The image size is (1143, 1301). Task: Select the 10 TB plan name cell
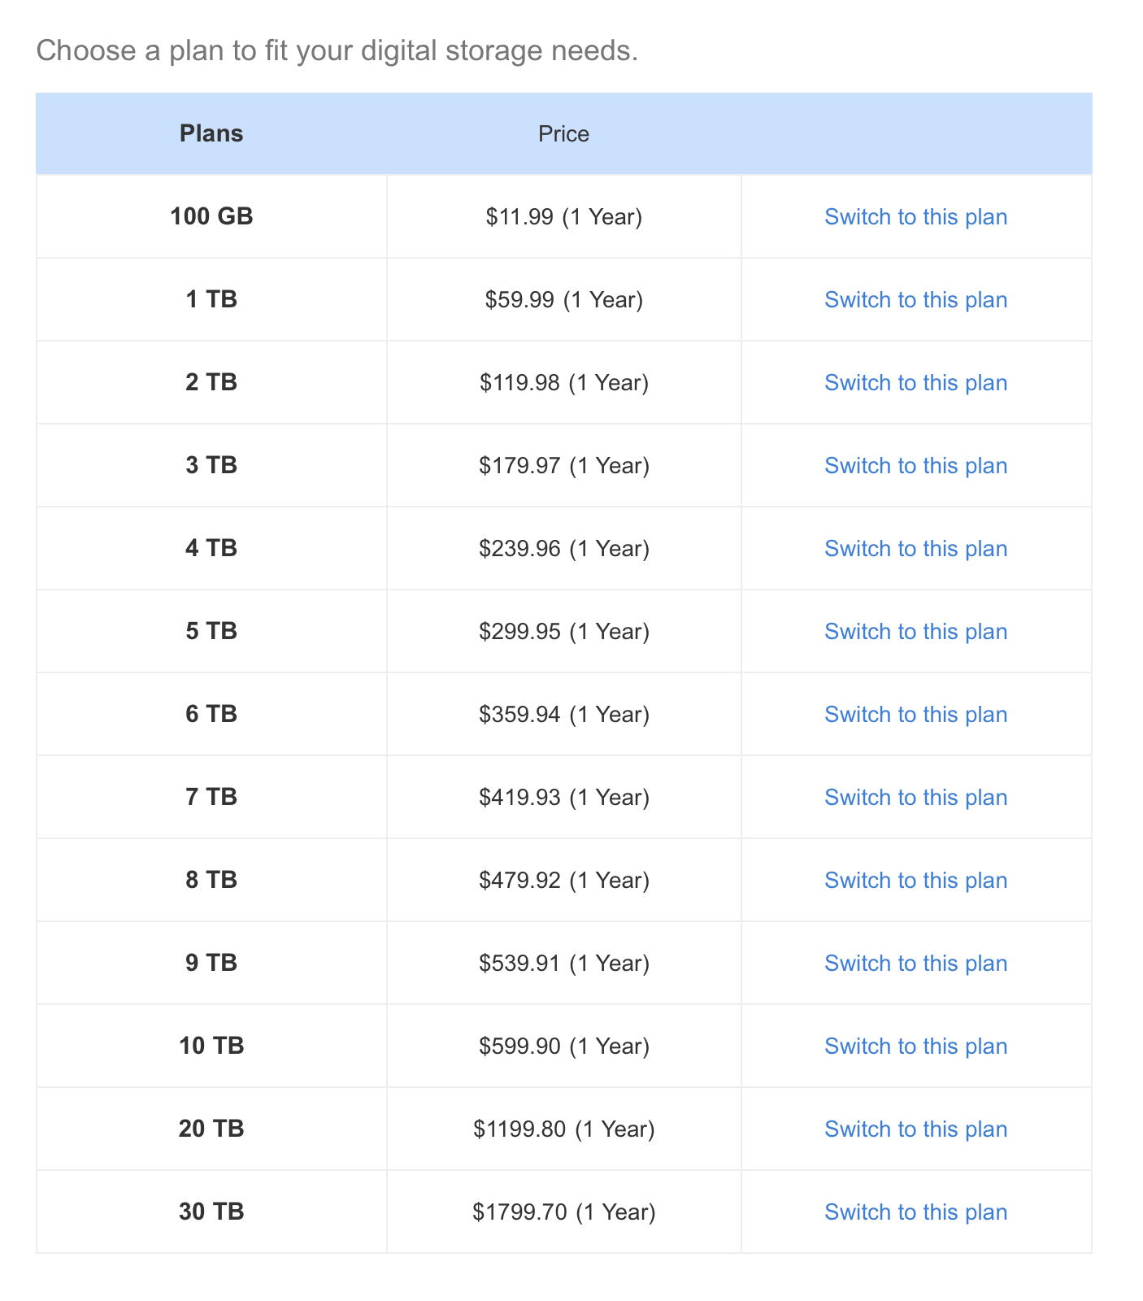coord(211,1046)
